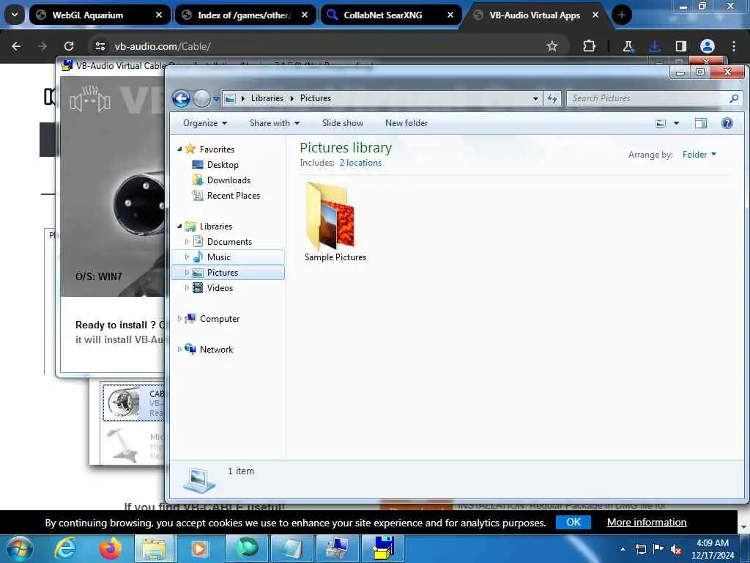Select Downloads in Favorites
The width and height of the screenshot is (750, 563).
click(x=221, y=180)
